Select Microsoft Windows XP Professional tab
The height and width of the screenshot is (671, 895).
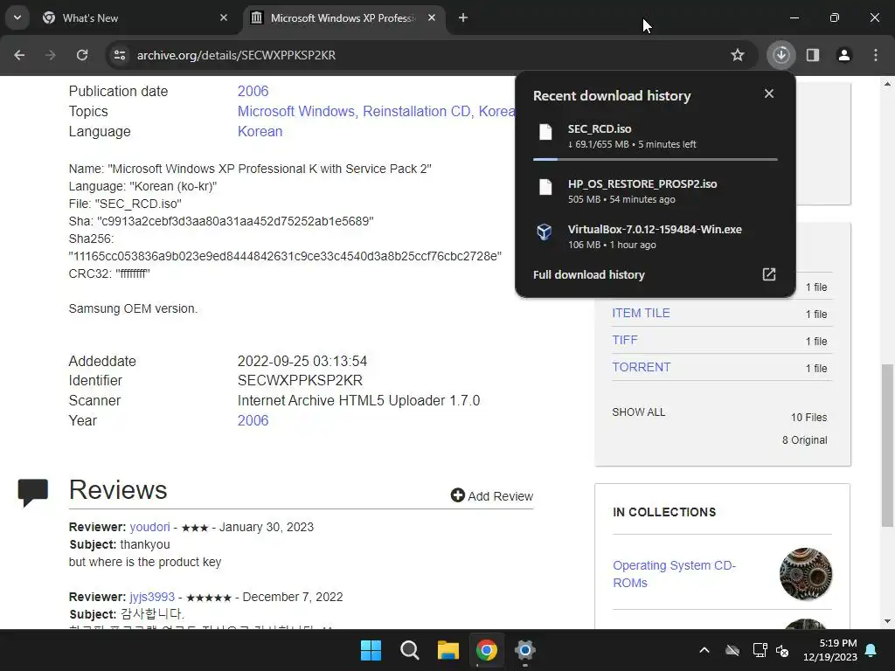[x=343, y=17]
